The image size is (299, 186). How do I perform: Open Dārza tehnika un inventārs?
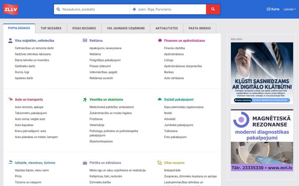[32, 60]
